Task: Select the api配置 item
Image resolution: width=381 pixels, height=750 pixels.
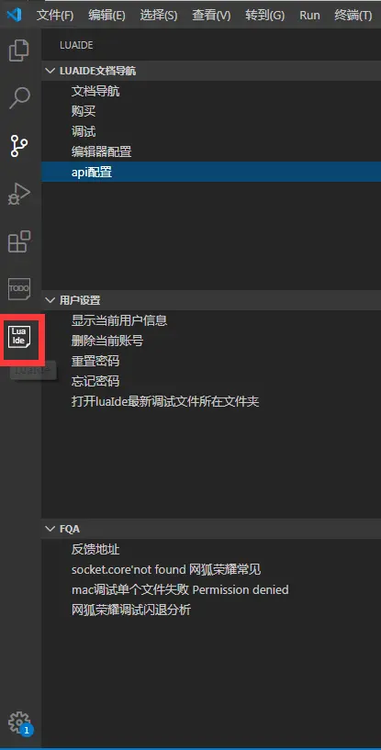Action: pyautogui.click(x=211, y=172)
